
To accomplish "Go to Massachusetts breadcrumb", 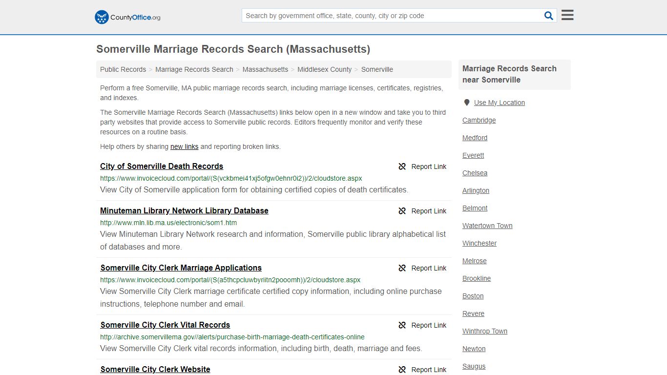I will [265, 69].
